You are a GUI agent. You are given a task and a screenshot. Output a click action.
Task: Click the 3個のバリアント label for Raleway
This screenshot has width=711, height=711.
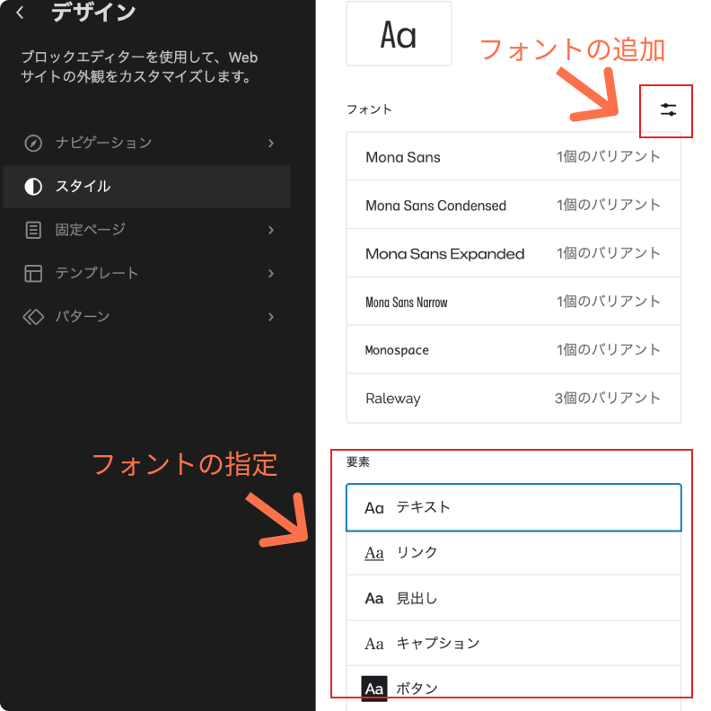[608, 398]
